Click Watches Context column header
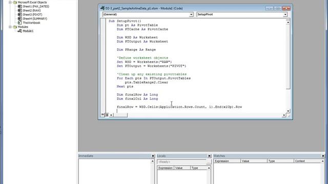 click(x=307, y=161)
